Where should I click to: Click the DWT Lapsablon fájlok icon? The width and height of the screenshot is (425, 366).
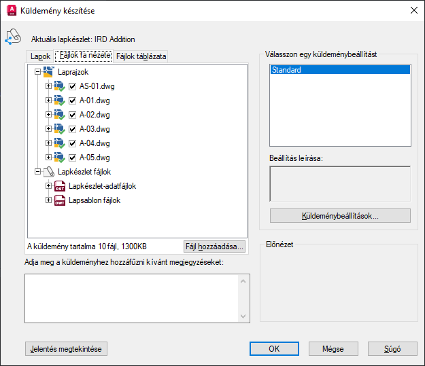tap(60, 200)
